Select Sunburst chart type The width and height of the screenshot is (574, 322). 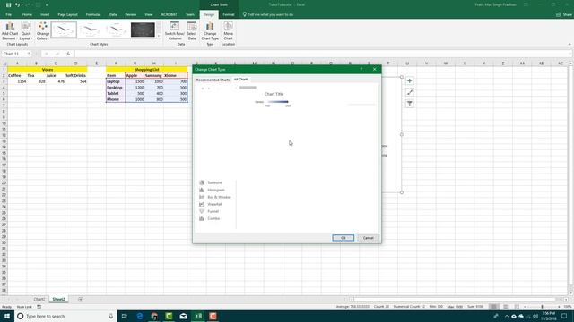215,182
